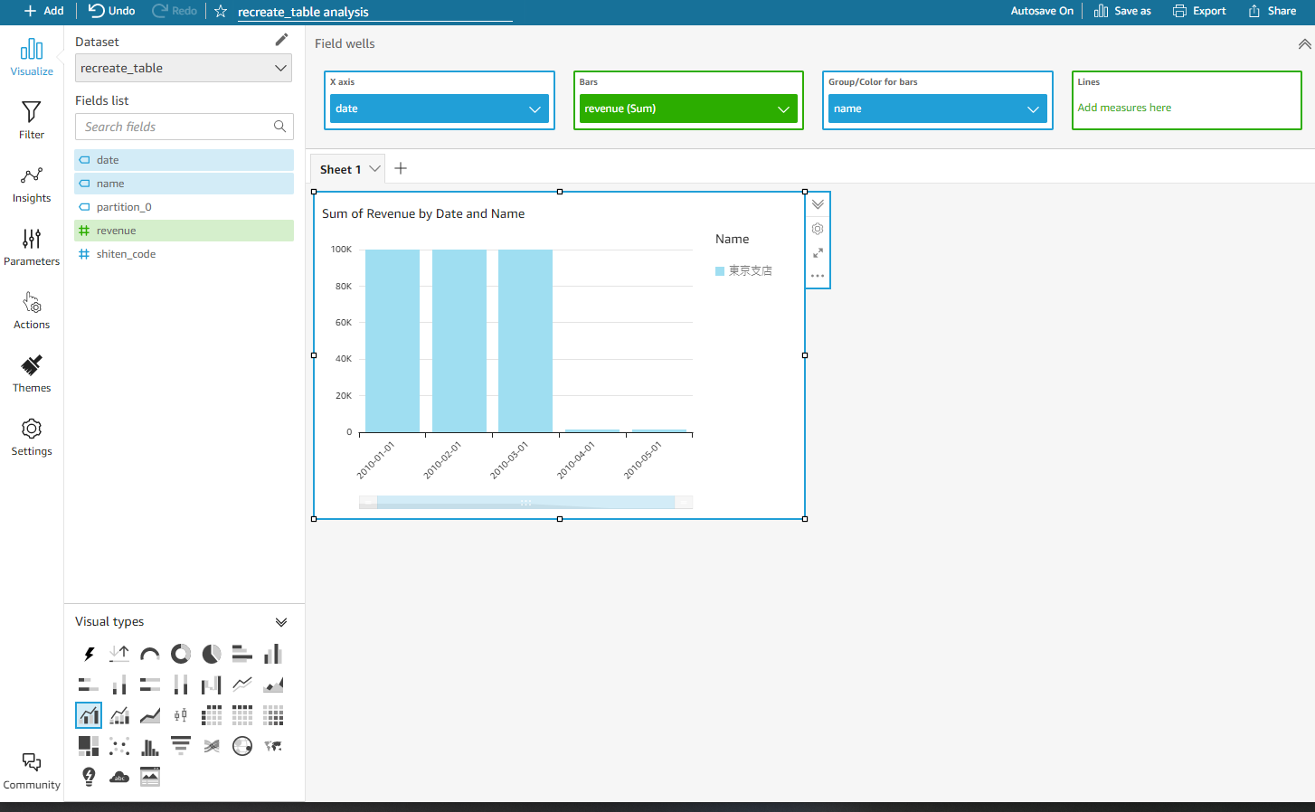Select the pie chart visual type
This screenshot has width=1315, height=812.
pyautogui.click(x=212, y=654)
